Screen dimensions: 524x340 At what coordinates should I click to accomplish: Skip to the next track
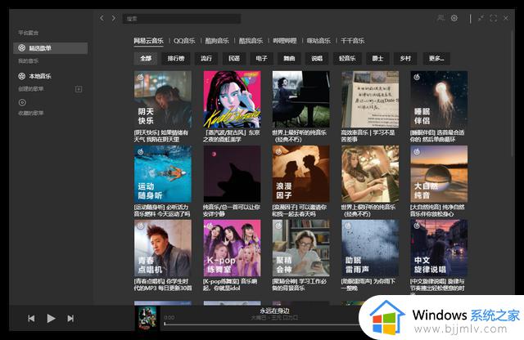pos(70,318)
